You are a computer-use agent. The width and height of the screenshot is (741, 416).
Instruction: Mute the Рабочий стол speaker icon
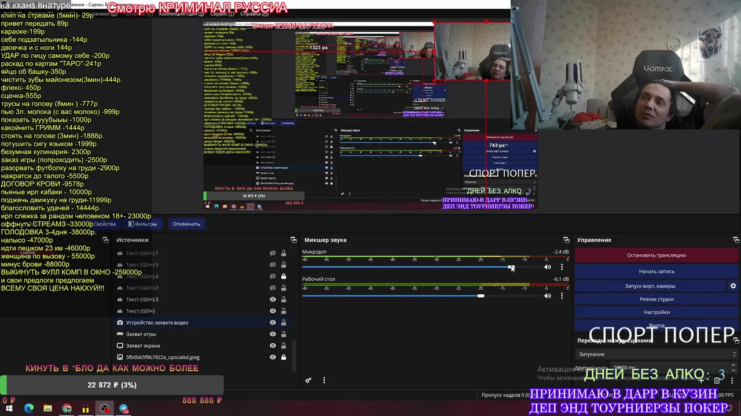click(x=547, y=296)
